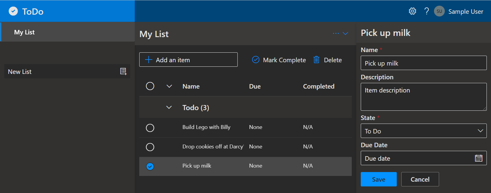491x193 pixels.
Task: Expand the chevron beside My List title
Action: 345,34
